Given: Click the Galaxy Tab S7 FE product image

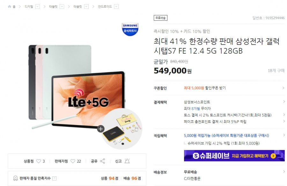Looking at the screenshot, I should click(77, 86).
